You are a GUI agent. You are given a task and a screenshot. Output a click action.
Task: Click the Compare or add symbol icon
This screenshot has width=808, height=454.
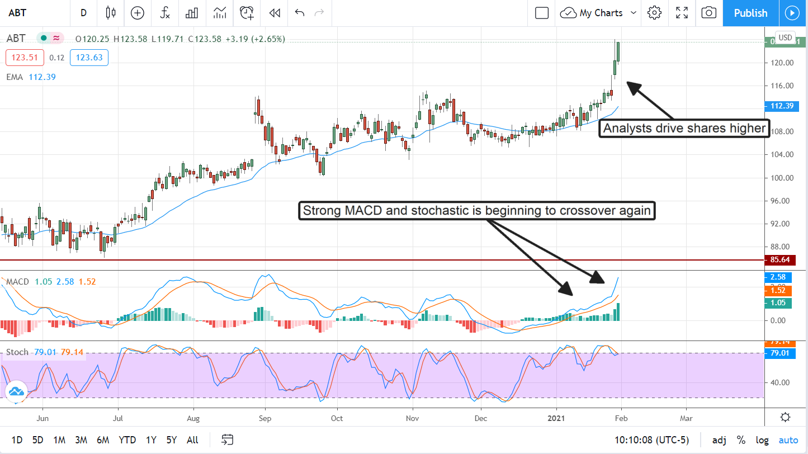[x=138, y=13]
